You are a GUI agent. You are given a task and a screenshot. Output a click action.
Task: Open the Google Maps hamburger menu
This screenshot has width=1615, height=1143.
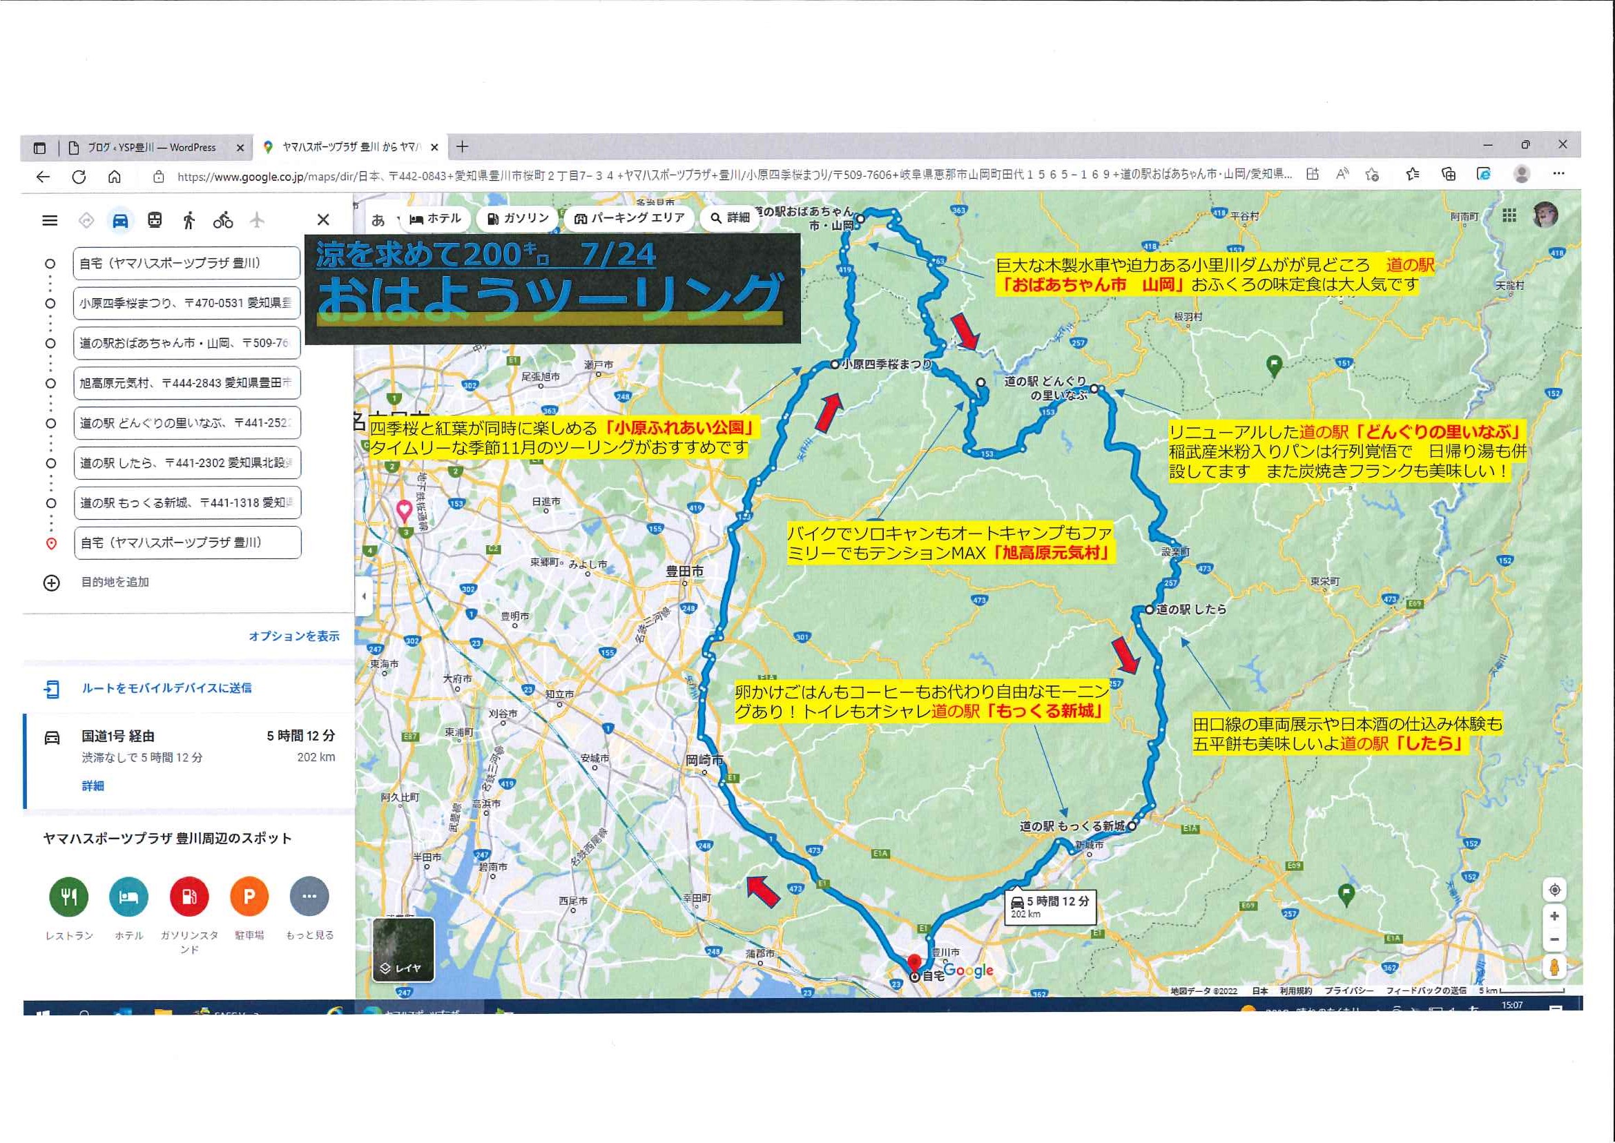click(50, 220)
